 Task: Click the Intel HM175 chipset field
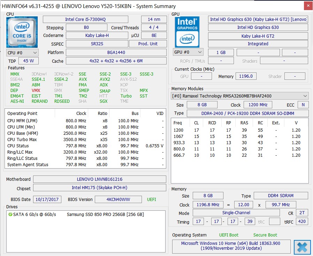pos(99,188)
